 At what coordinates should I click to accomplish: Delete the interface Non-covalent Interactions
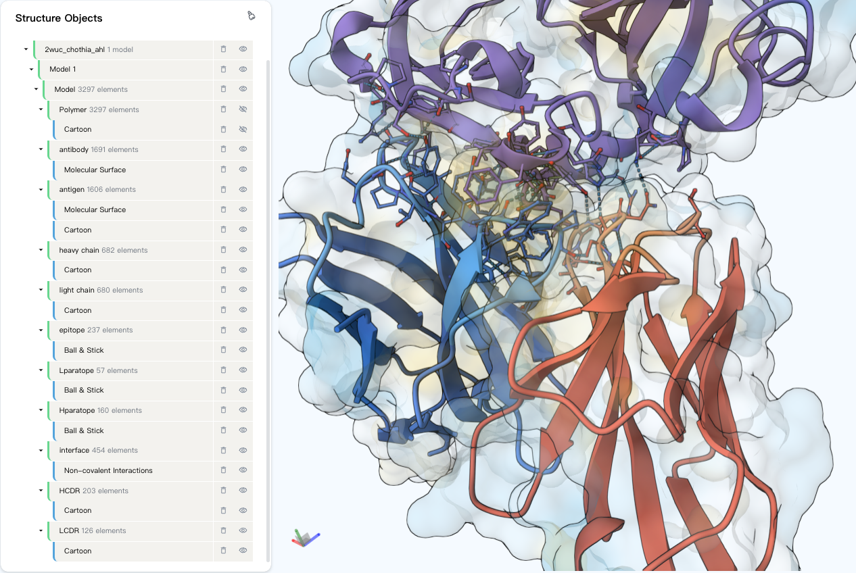tap(223, 470)
